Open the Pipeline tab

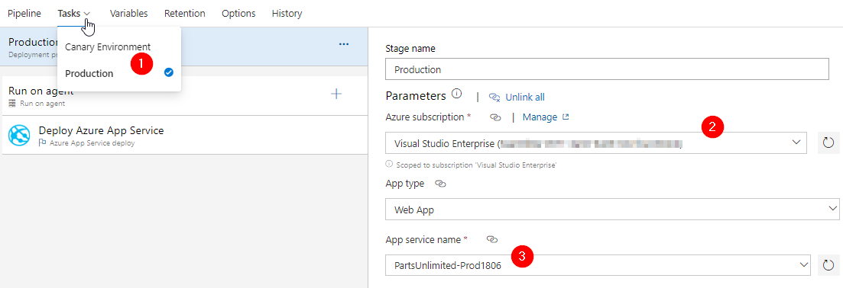point(24,14)
